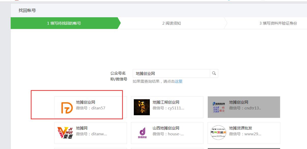Select account 地摊创业网 with ID ditan57
The image size is (307, 149).
(91, 107)
